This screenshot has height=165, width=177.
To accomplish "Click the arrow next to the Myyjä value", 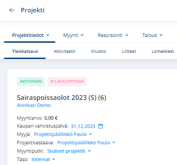I will (90, 134).
